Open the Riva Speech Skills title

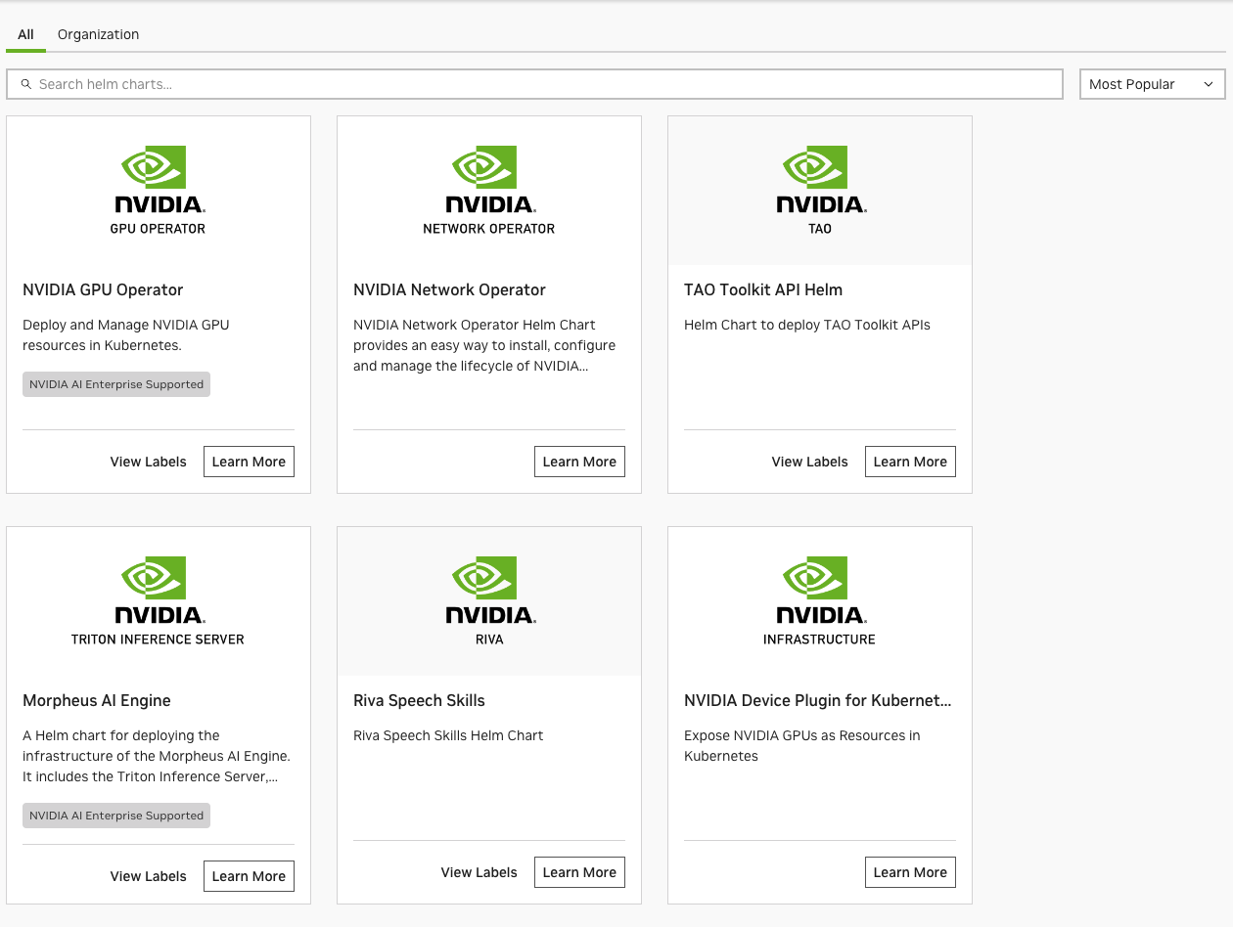(x=419, y=700)
